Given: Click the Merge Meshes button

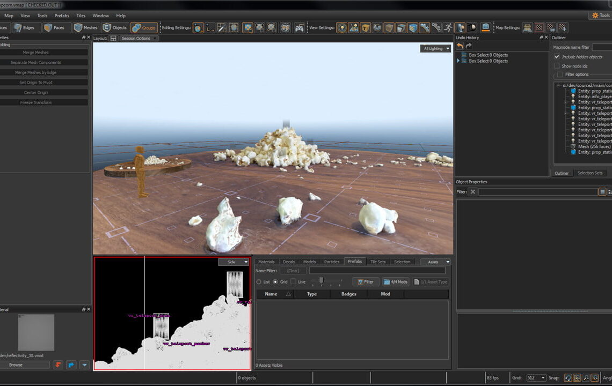Looking at the screenshot, I should (x=36, y=53).
